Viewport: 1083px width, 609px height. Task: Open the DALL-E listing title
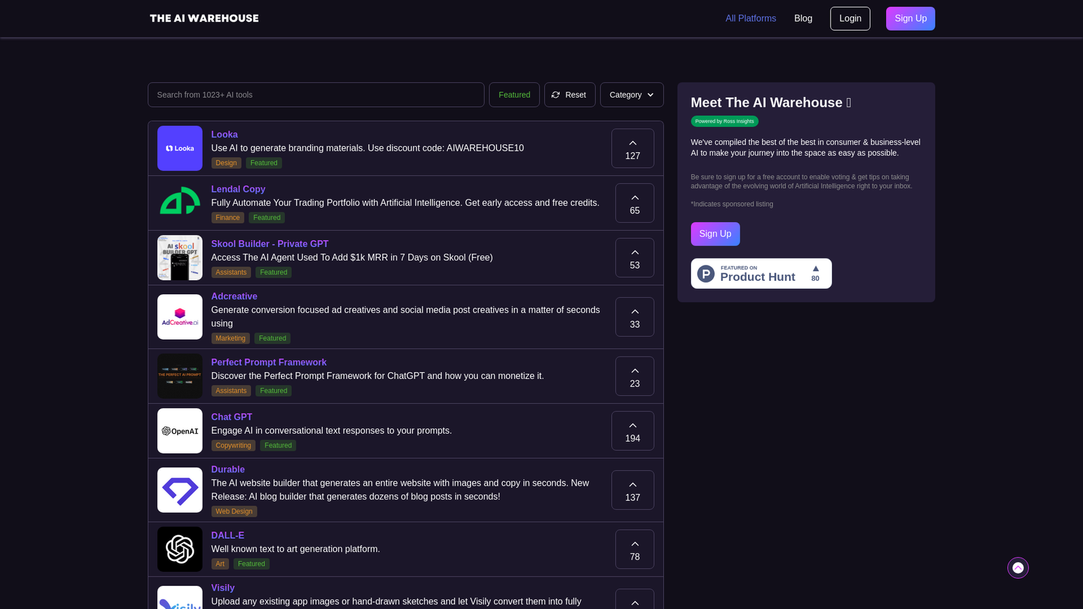pos(227,536)
